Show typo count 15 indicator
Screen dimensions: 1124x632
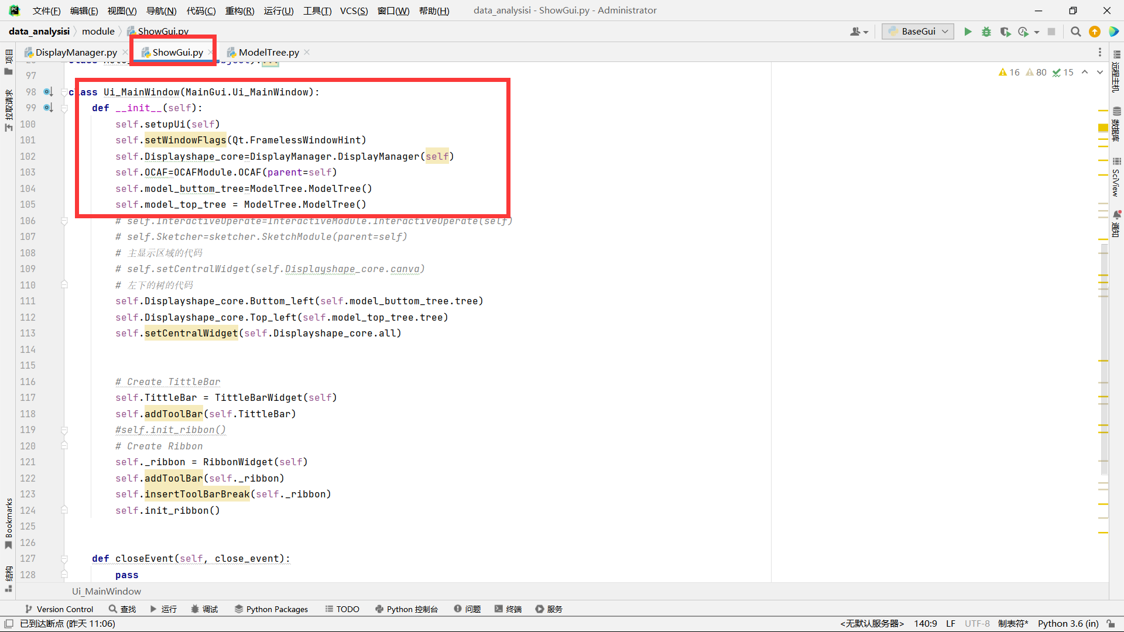[x=1063, y=73]
